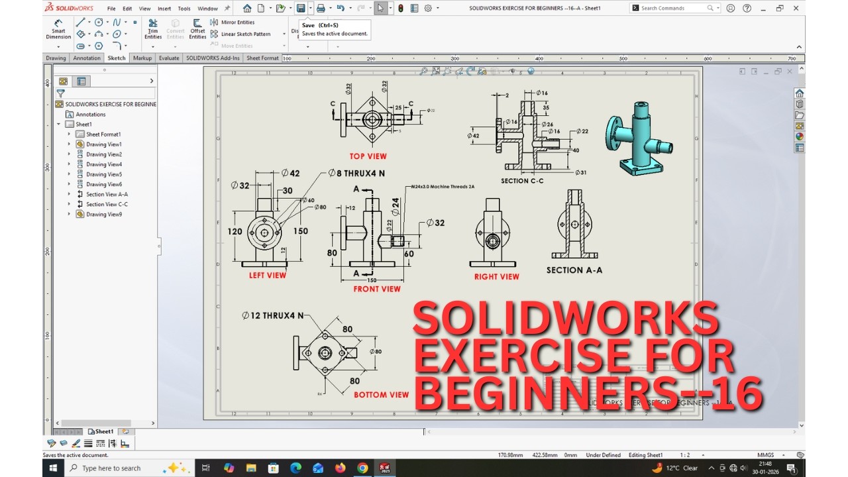
Task: Expand the Sheet Format1 node
Action: (x=69, y=134)
